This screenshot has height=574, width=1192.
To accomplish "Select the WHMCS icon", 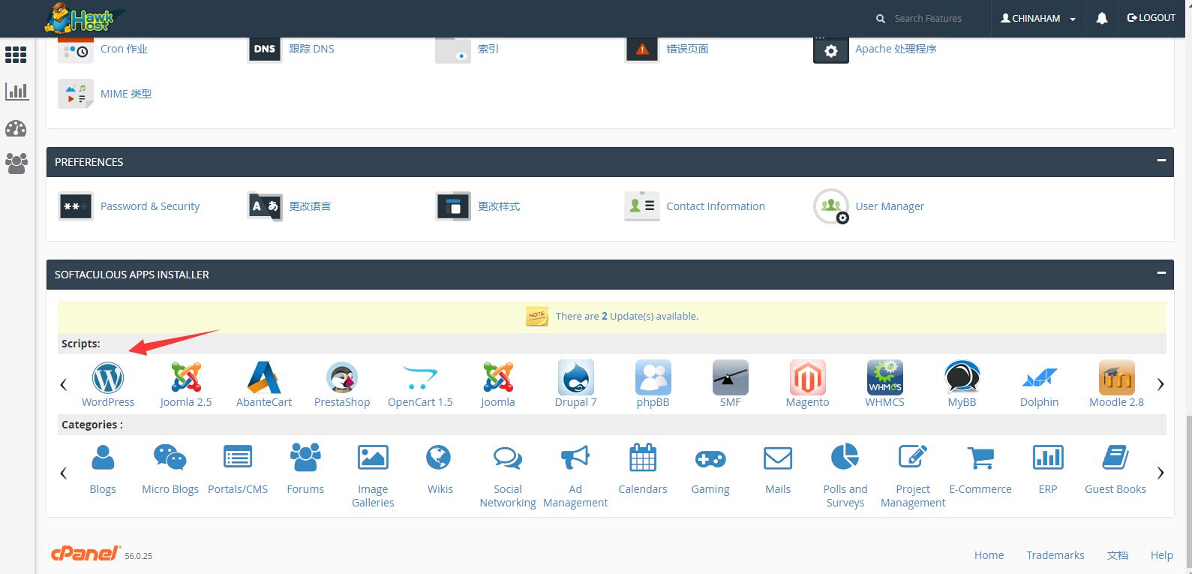I will click(x=885, y=377).
